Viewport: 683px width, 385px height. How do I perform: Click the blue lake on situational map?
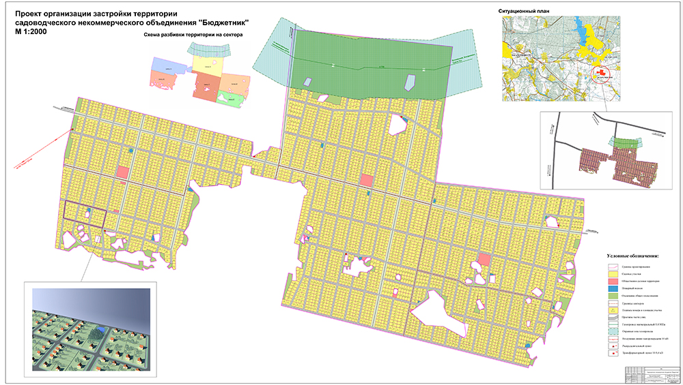[587, 34]
